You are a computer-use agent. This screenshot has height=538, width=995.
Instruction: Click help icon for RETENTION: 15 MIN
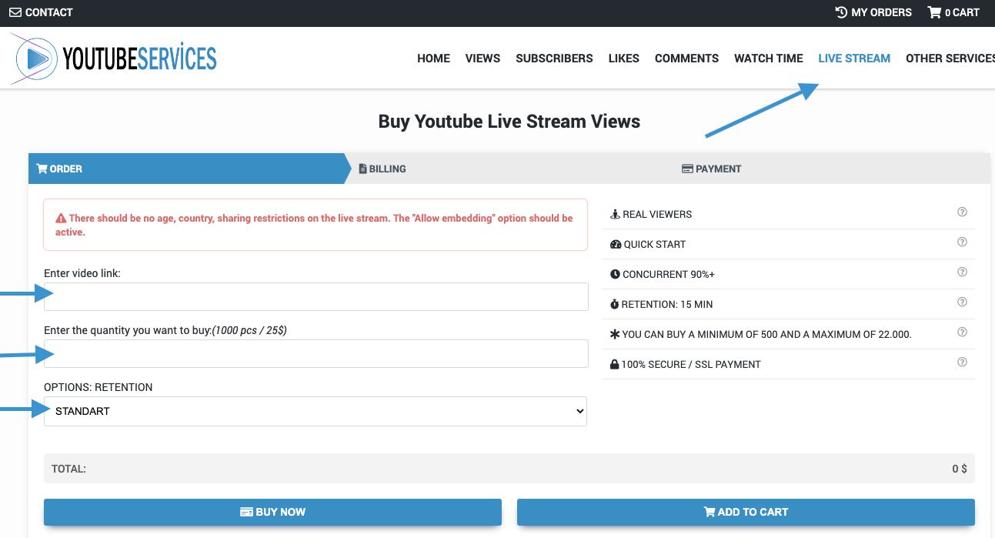coord(962,302)
